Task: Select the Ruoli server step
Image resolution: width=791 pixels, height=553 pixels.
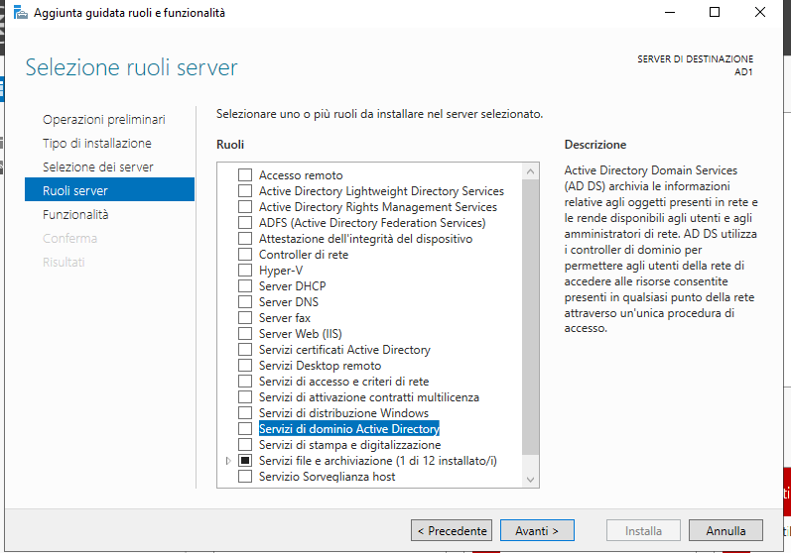Action: tap(109, 189)
